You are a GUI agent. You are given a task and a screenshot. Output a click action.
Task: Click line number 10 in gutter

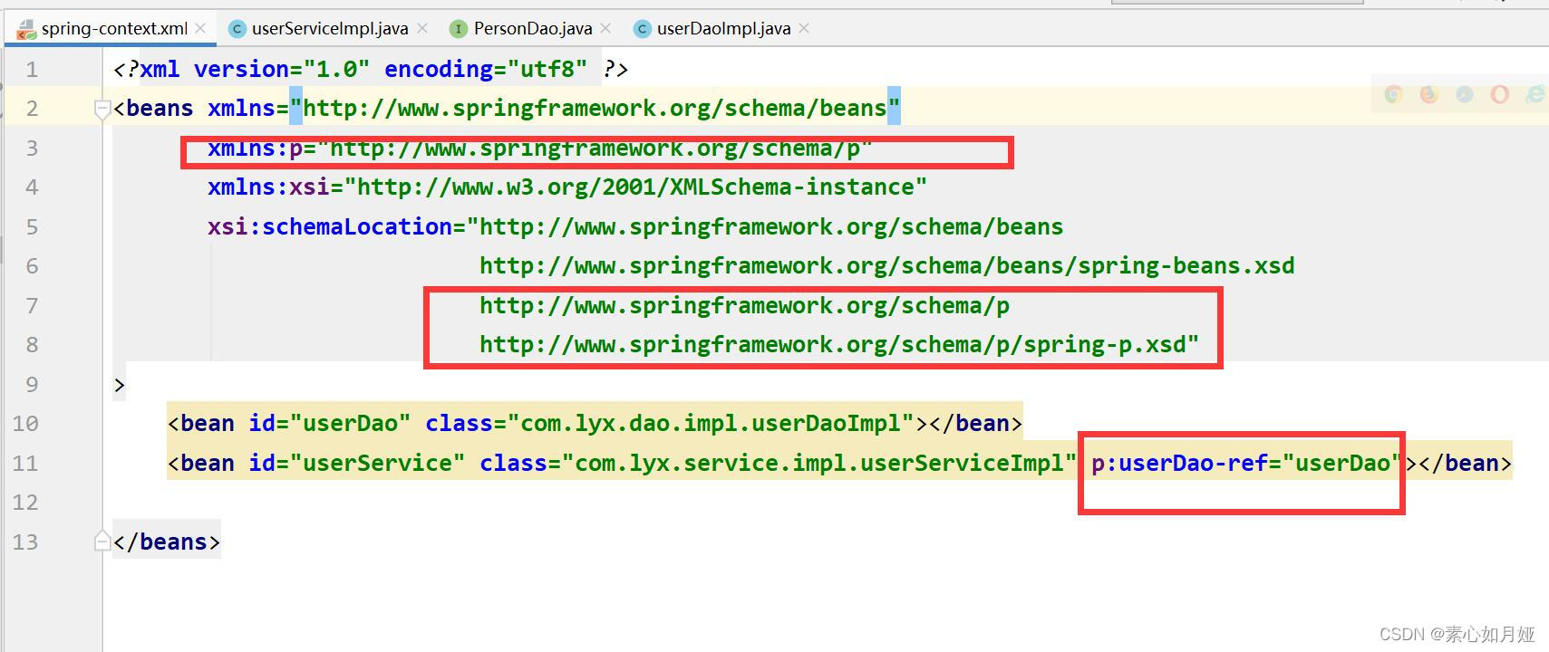coord(25,424)
